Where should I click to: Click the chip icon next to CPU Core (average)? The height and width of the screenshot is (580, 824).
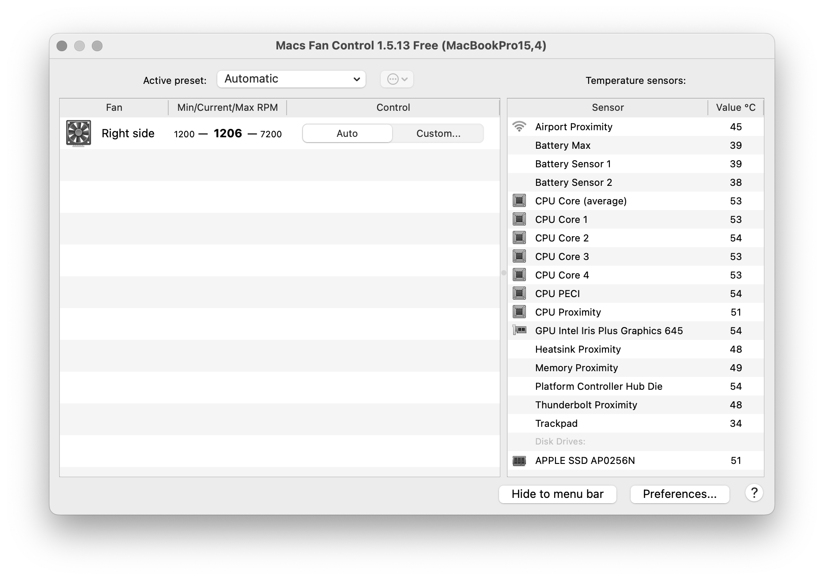tap(519, 201)
